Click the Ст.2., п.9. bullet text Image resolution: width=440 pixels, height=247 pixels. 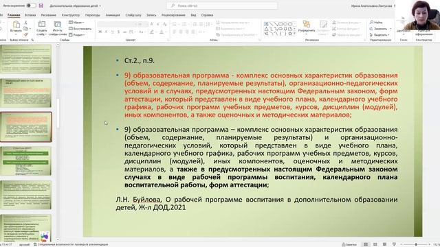click(140, 61)
